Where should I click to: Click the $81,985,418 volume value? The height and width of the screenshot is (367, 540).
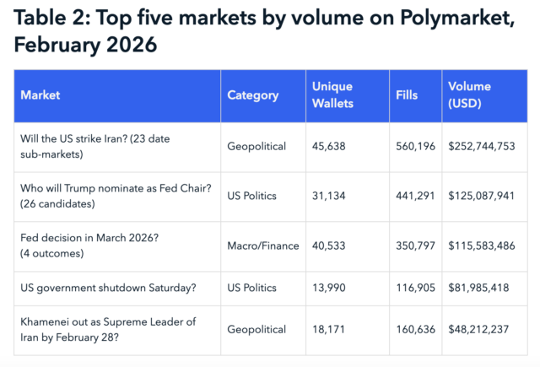(480, 288)
